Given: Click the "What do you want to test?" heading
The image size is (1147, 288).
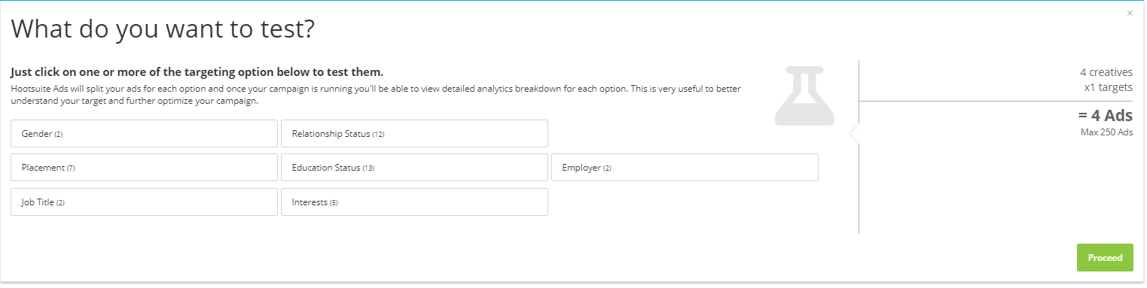Looking at the screenshot, I should 163,29.
